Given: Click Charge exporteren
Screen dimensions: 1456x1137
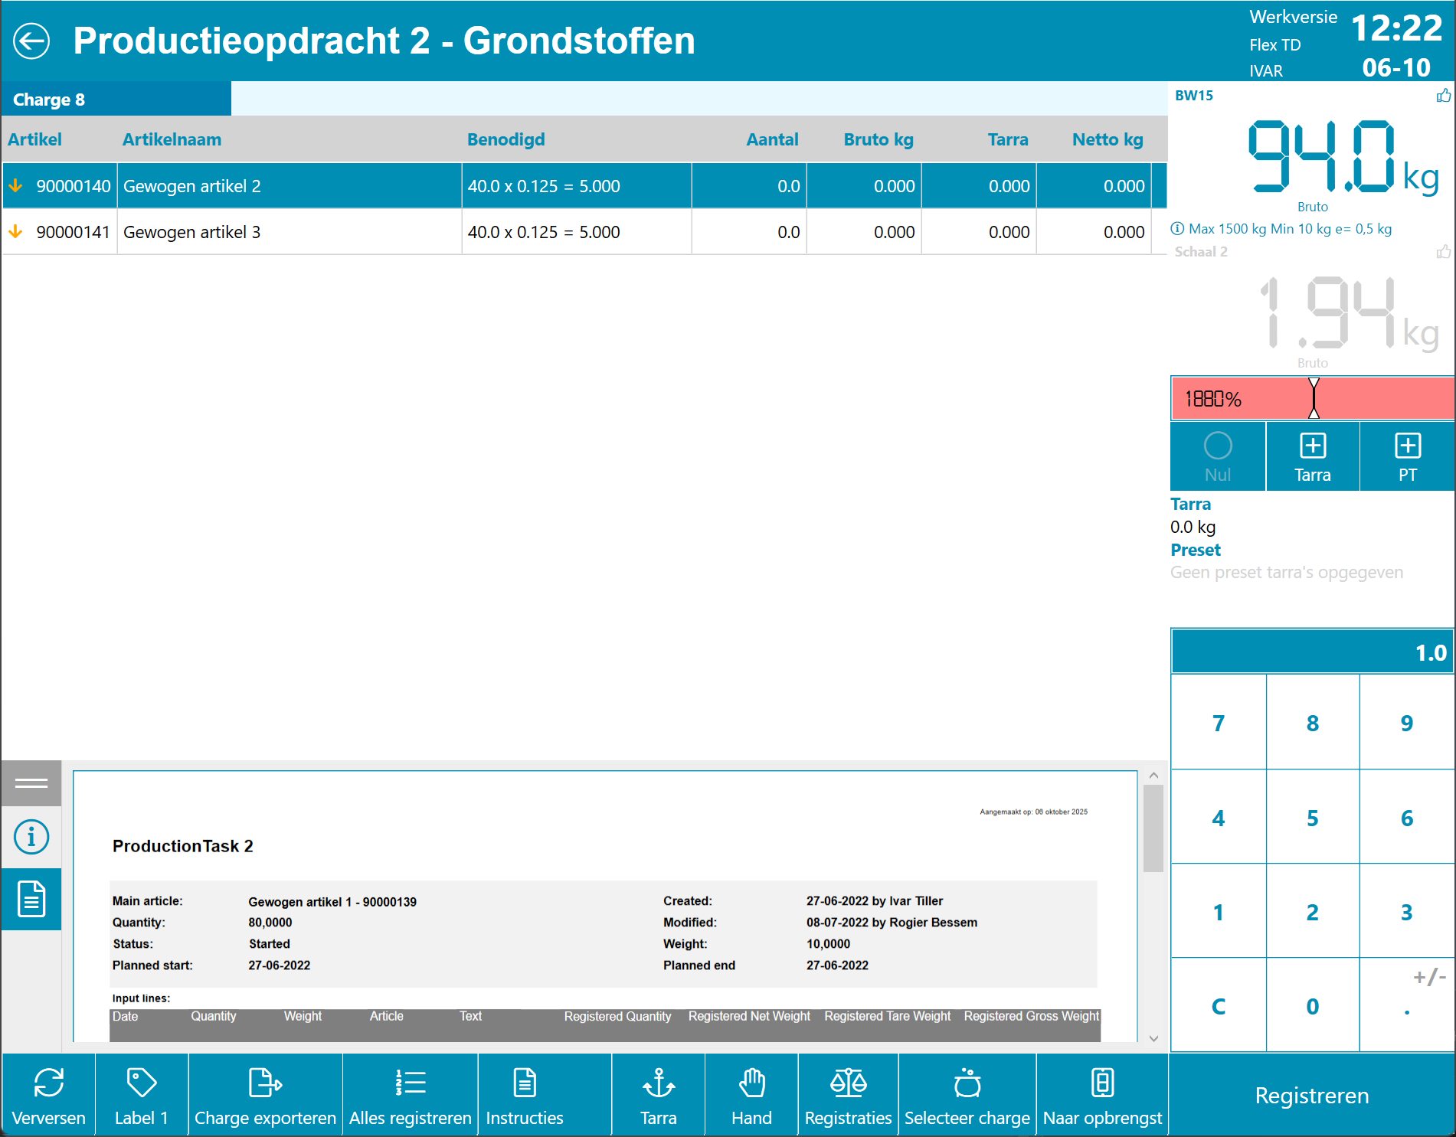Looking at the screenshot, I should (x=265, y=1095).
